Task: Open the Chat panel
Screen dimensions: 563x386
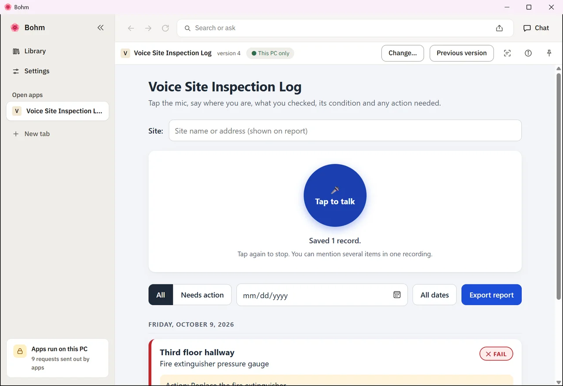Action: (536, 28)
